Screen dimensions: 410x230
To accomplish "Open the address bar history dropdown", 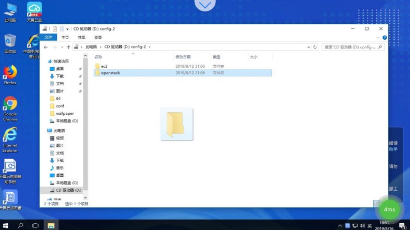I will point(309,47).
